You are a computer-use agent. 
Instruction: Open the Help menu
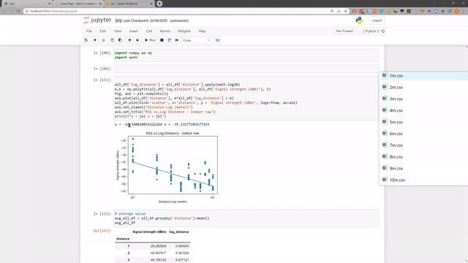click(202, 31)
